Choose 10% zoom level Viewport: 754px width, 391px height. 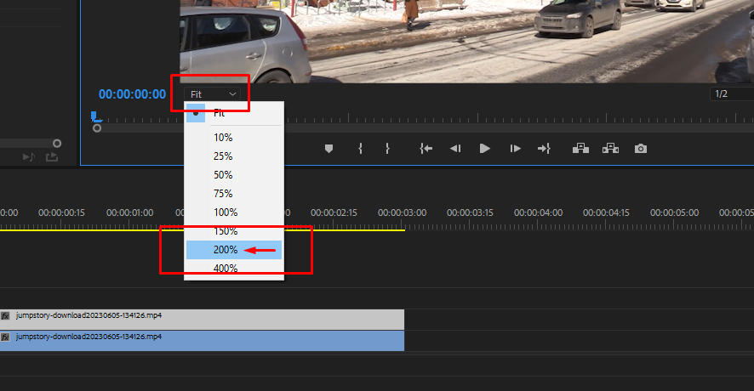click(234, 138)
